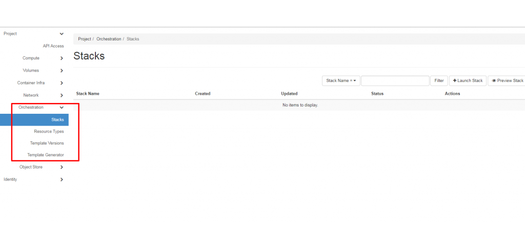This screenshot has height=249, width=525.
Task: Expand the Volumes section chevron
Action: pyautogui.click(x=62, y=71)
